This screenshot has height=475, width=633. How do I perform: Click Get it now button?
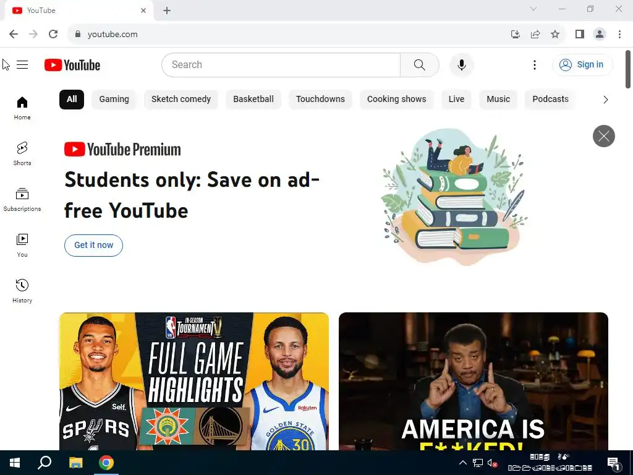tap(94, 245)
